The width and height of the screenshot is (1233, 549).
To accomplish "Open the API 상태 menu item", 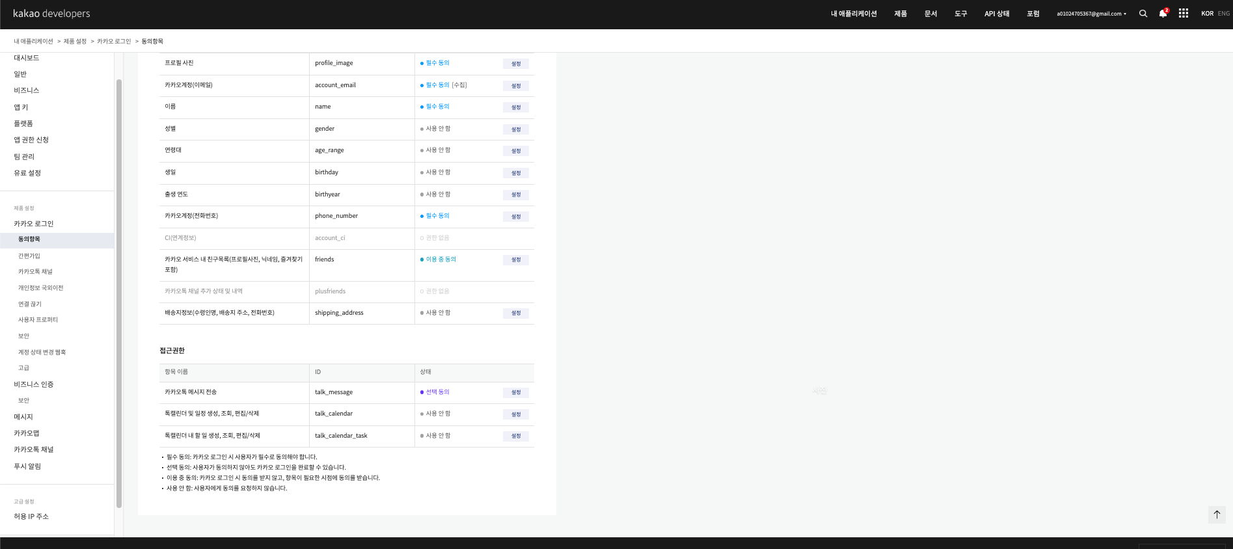I will pos(997,14).
